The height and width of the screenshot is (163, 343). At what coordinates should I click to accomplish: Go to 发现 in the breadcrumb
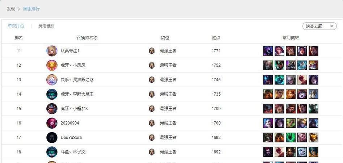(x=11, y=9)
